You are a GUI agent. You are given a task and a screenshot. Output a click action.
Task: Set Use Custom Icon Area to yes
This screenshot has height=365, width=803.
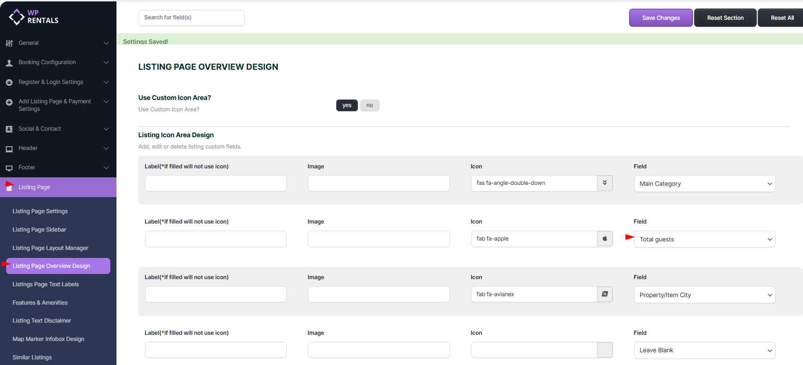pos(347,105)
